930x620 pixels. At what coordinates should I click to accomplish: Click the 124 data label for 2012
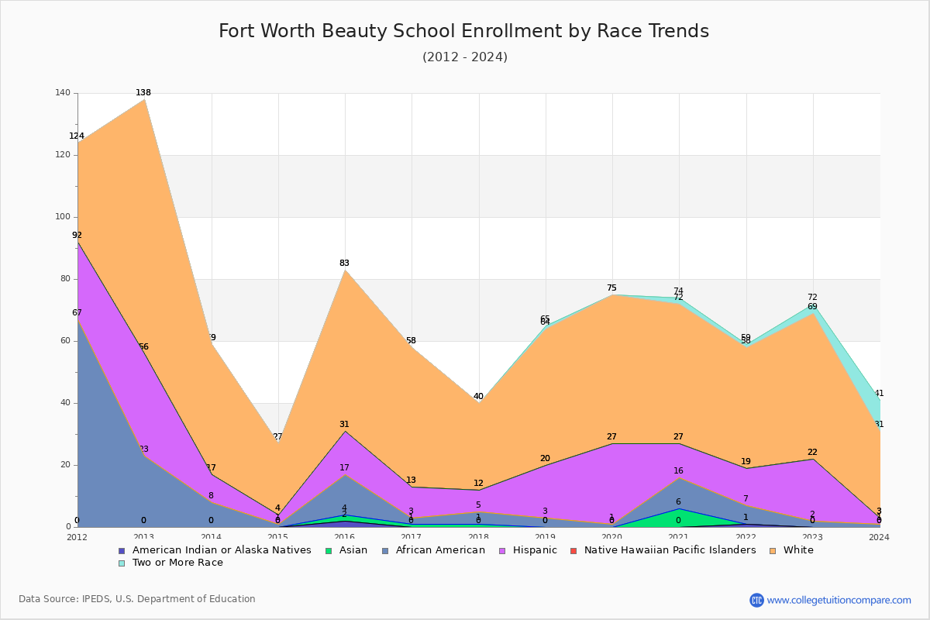click(77, 136)
